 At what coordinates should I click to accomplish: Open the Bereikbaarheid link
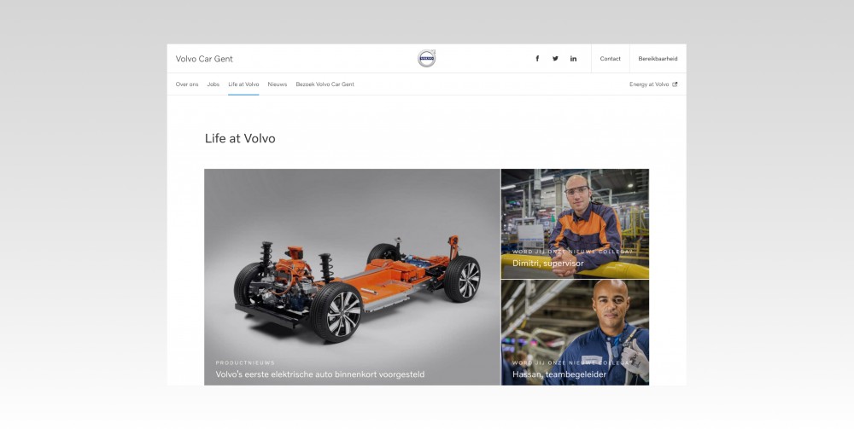pos(658,59)
